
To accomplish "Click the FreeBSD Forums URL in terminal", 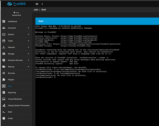I will pos(76,46).
